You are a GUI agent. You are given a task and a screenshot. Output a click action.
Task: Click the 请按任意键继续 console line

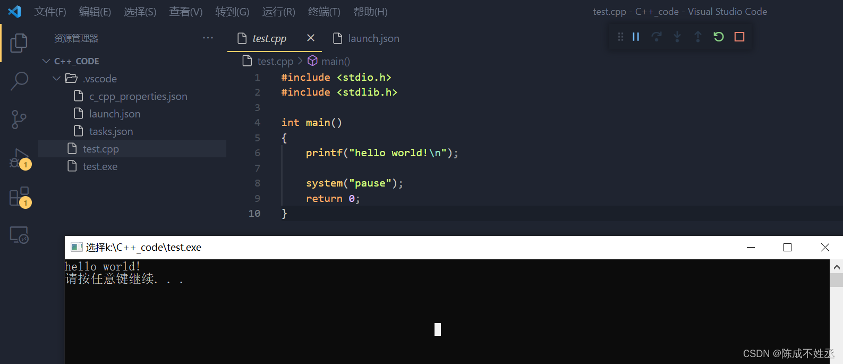click(x=124, y=279)
